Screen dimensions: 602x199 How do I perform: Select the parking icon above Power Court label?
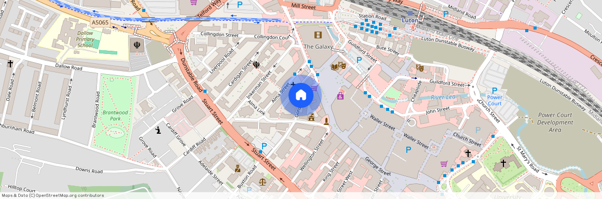[495, 91]
